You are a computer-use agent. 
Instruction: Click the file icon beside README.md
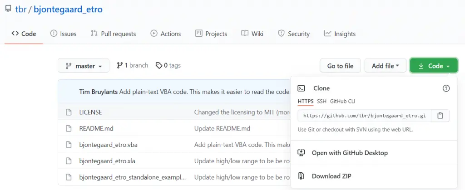point(69,128)
